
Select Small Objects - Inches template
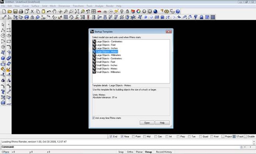pyautogui.click(x=107, y=65)
